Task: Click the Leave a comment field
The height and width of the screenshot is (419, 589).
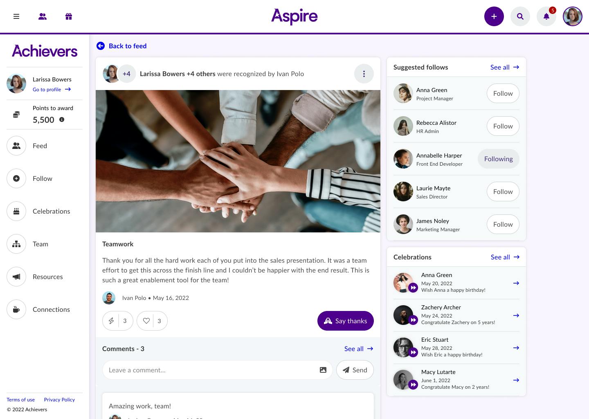Action: 211,370
